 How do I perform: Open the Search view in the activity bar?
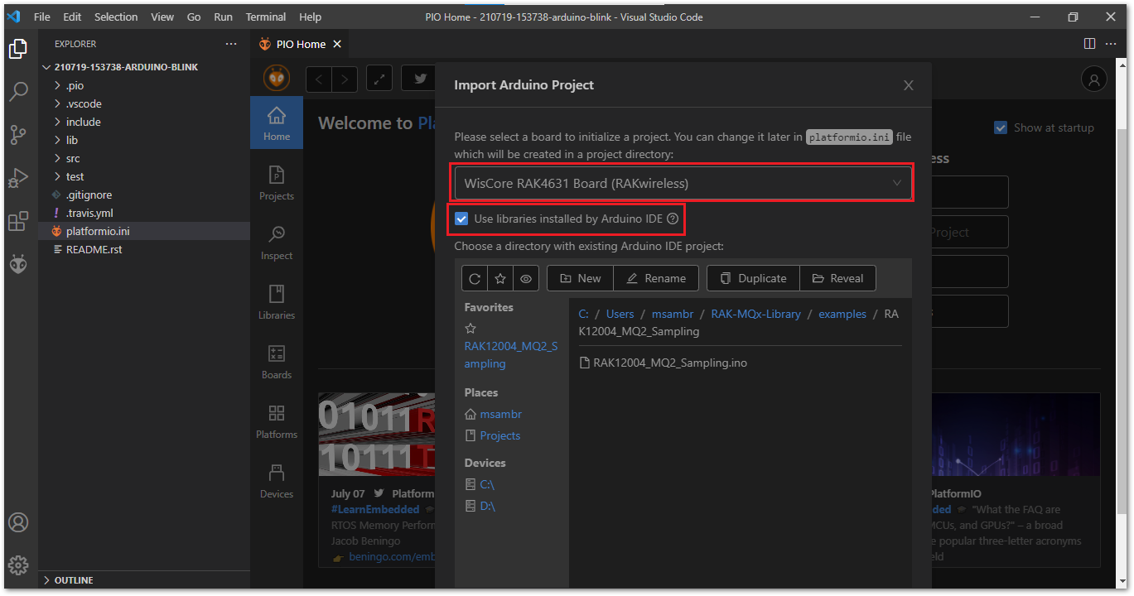18,91
